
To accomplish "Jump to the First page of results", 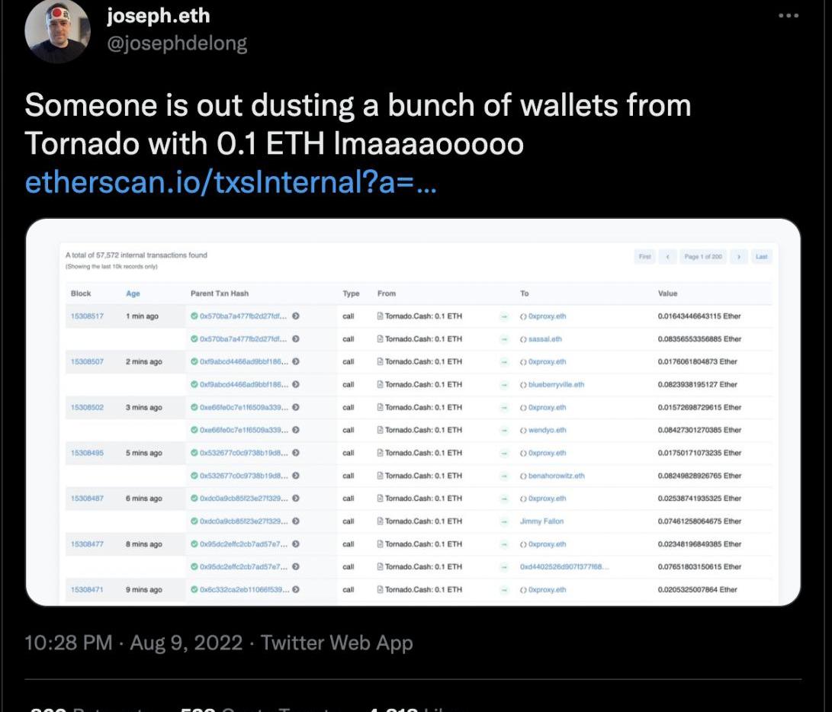I will pos(645,257).
